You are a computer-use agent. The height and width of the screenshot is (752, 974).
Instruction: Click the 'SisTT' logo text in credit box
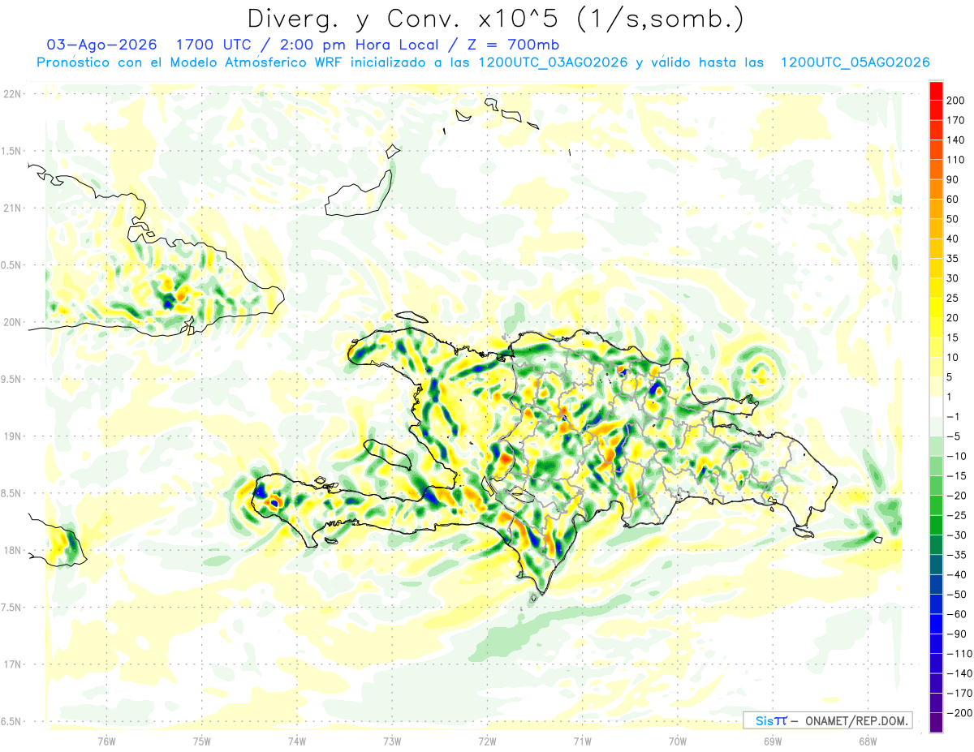(771, 720)
